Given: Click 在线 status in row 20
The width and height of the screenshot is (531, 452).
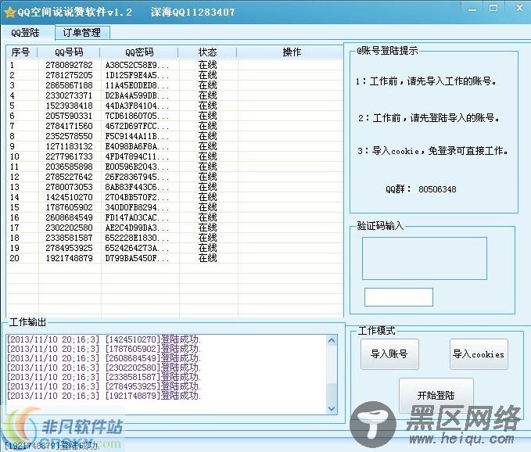Looking at the screenshot, I should tap(207, 258).
